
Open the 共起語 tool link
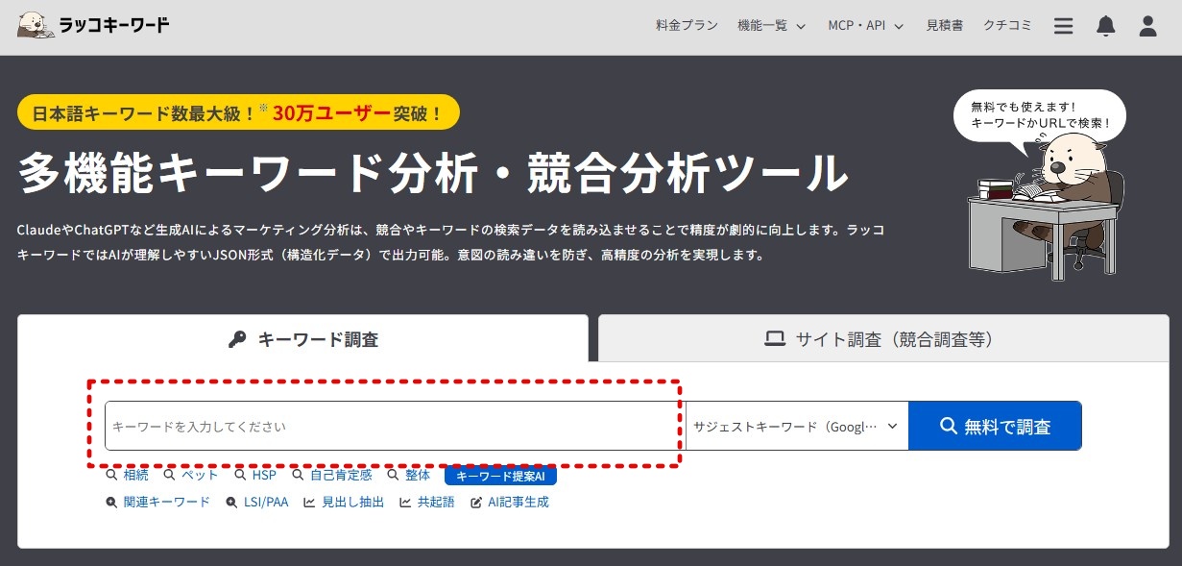427,502
